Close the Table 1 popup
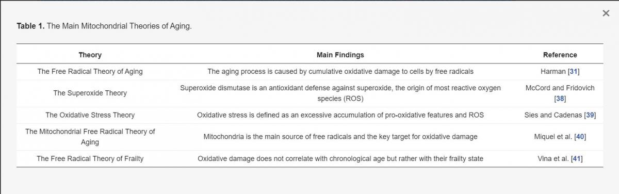The image size is (619, 194). pyautogui.click(x=606, y=13)
